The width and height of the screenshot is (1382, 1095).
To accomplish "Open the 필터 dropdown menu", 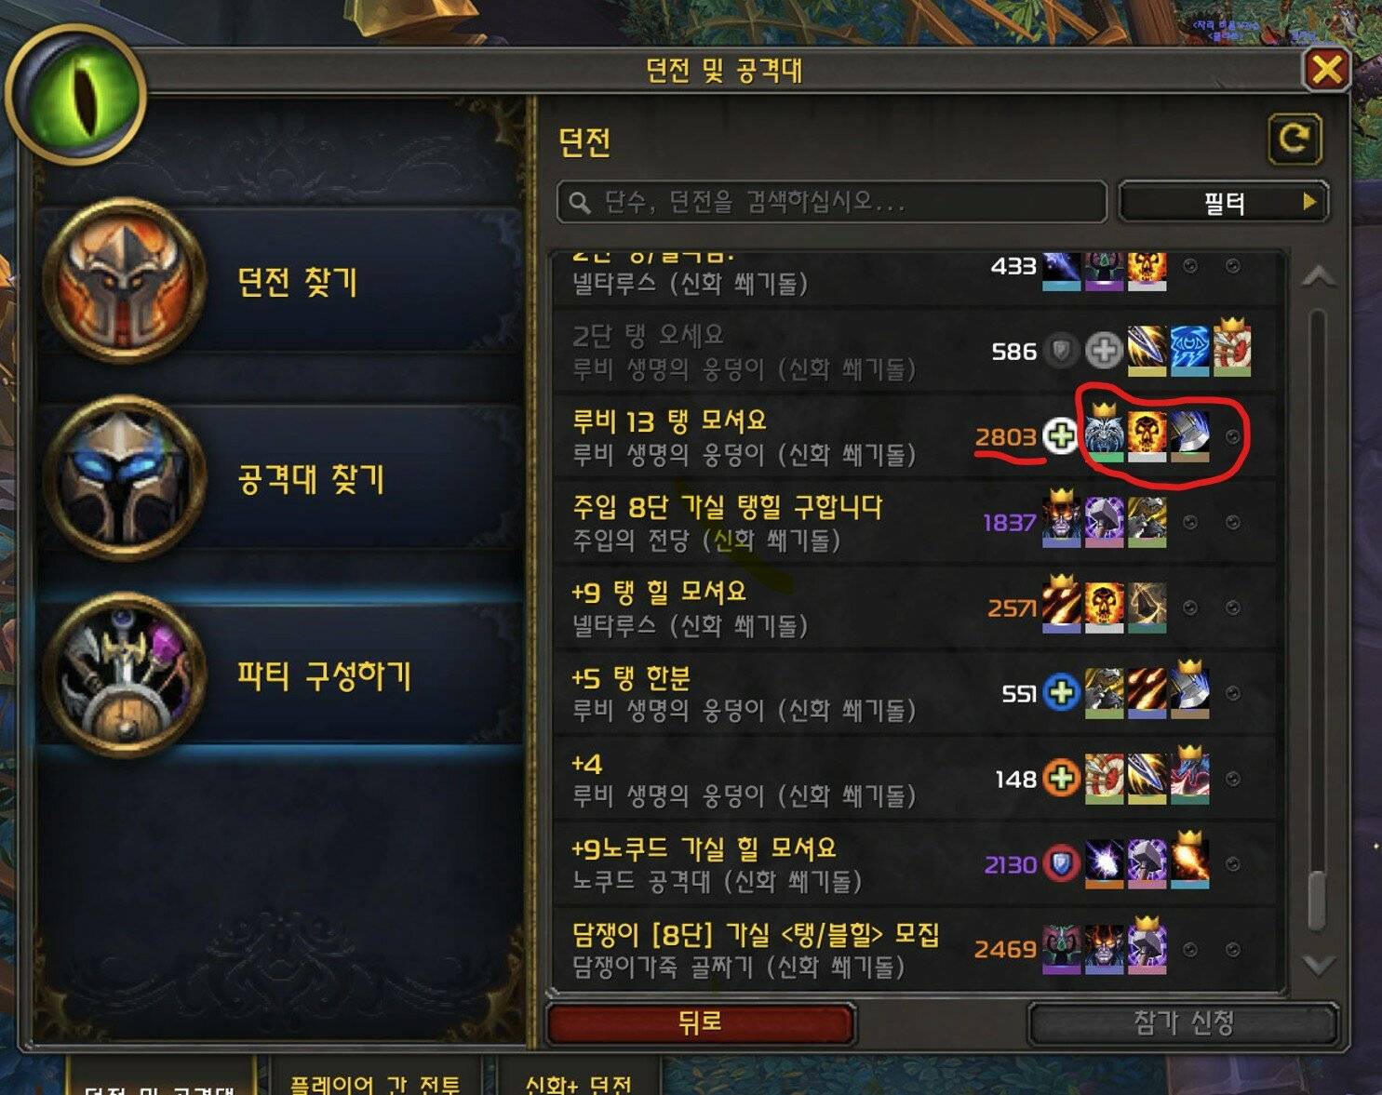I will click(x=1223, y=202).
